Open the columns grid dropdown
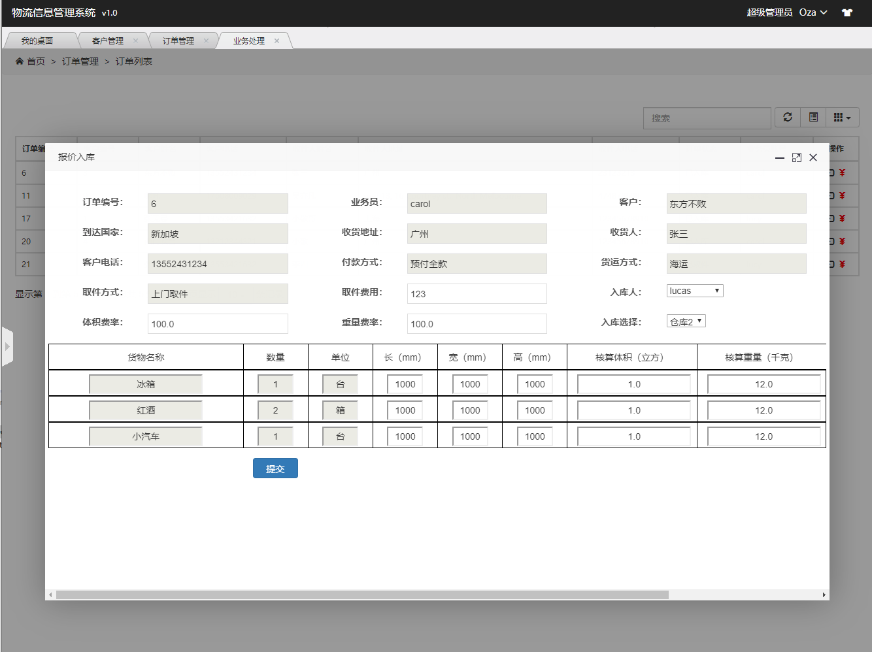Viewport: 872px width, 652px height. tap(842, 118)
